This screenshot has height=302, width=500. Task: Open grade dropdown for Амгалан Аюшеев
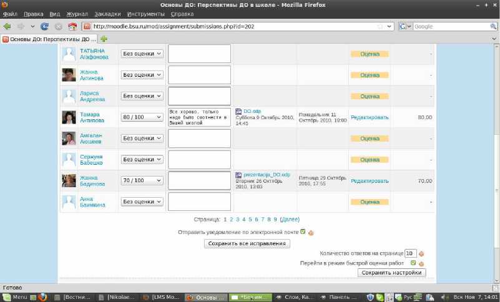point(142,138)
